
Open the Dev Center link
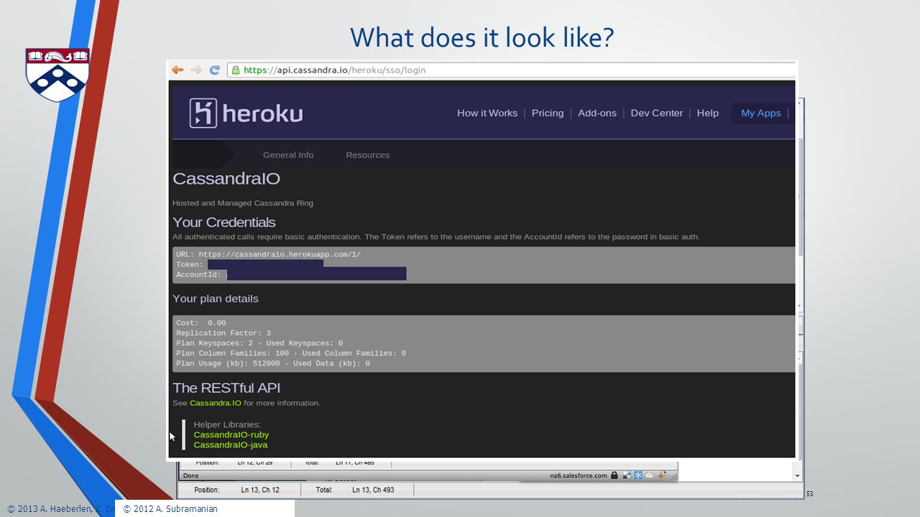click(x=657, y=113)
